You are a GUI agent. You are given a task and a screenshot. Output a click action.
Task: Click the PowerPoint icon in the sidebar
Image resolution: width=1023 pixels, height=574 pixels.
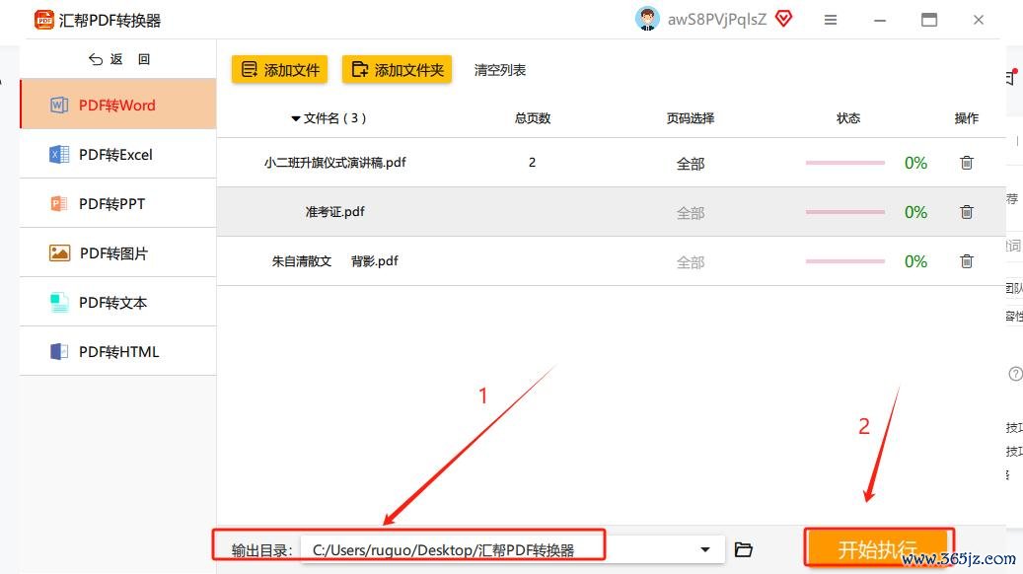[x=59, y=203]
